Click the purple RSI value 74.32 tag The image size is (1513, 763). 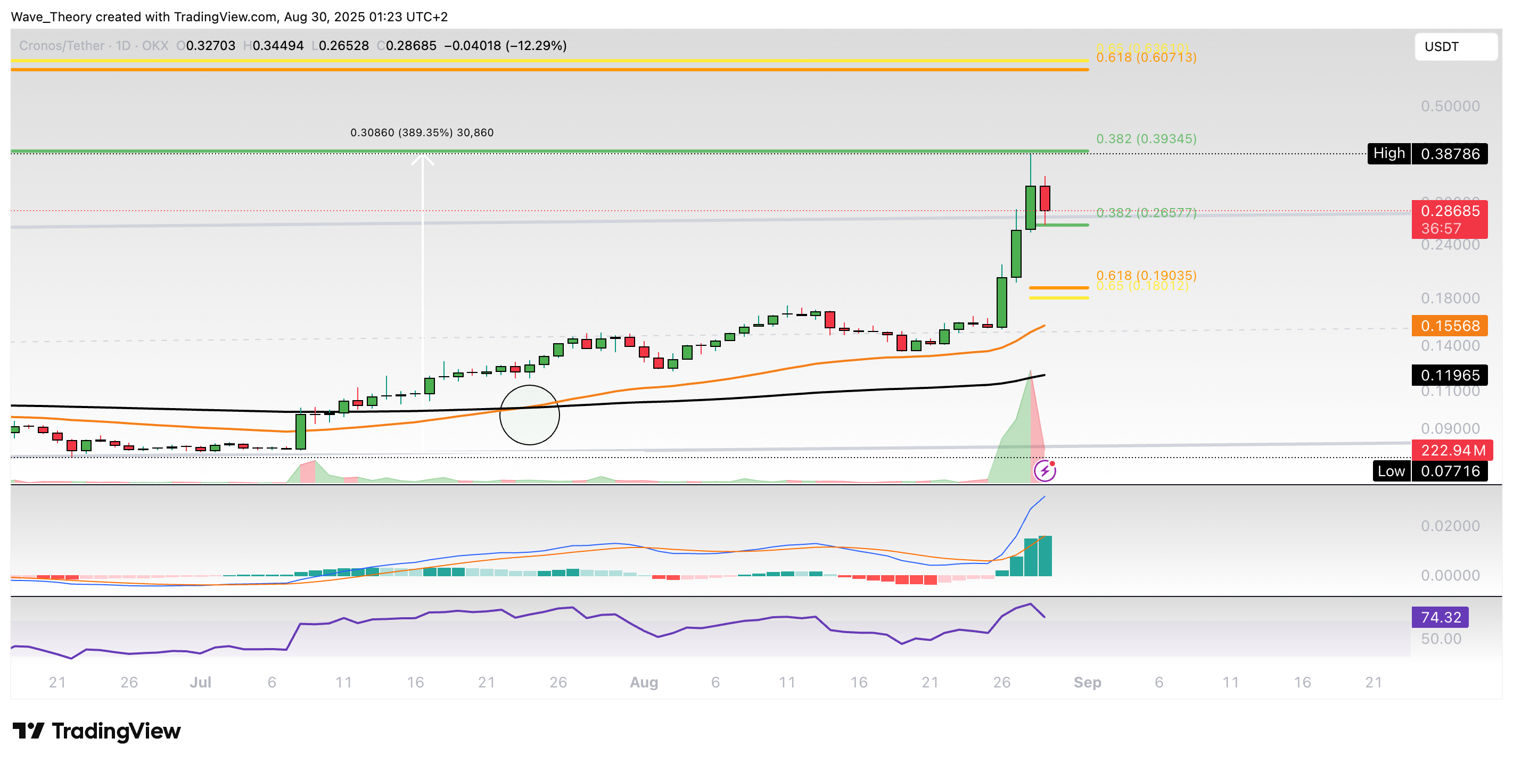click(1440, 617)
